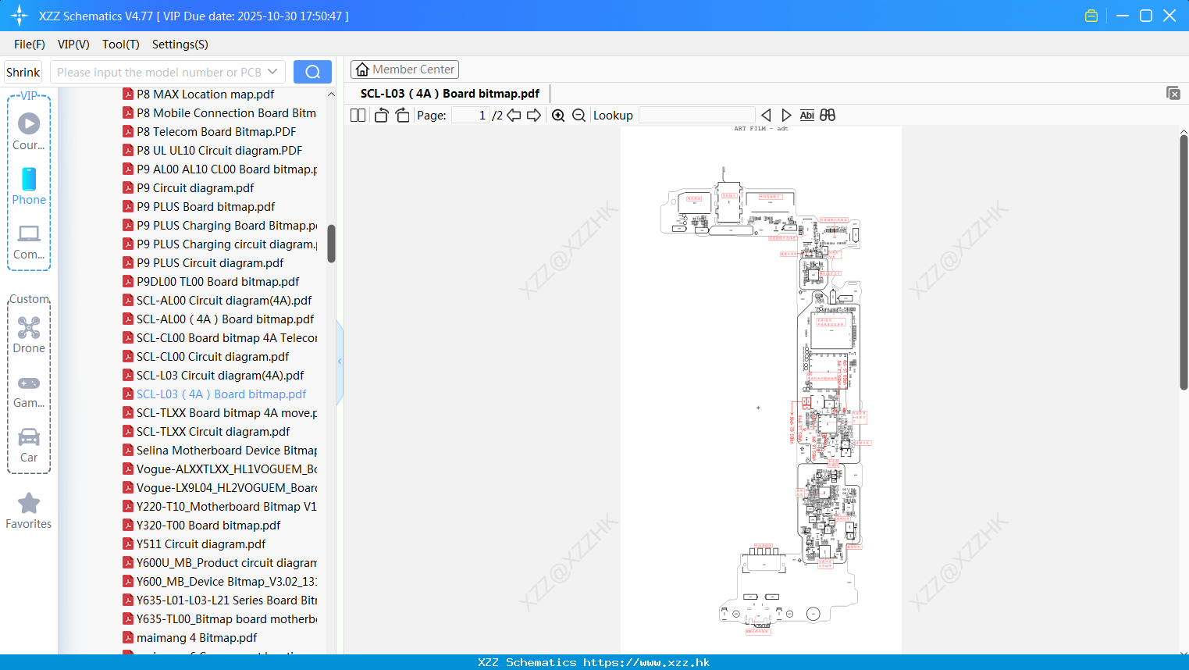Open the Tool(T) menu
1189x670 pixels.
(x=121, y=45)
